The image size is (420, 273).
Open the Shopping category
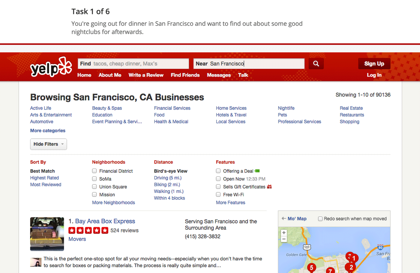(349, 122)
